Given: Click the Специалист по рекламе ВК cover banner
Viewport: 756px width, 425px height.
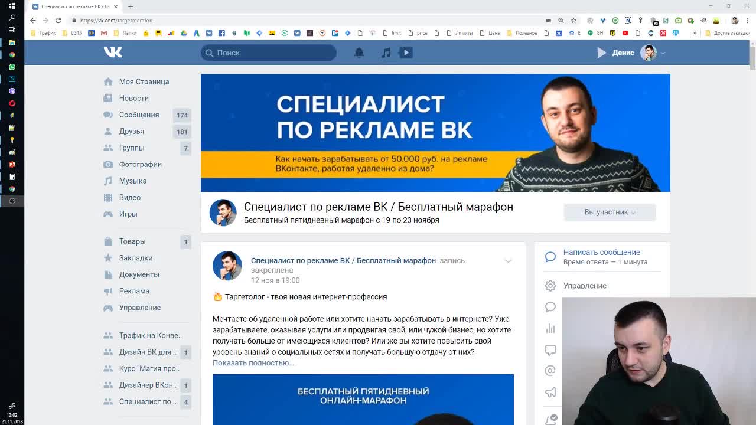Looking at the screenshot, I should 435,133.
